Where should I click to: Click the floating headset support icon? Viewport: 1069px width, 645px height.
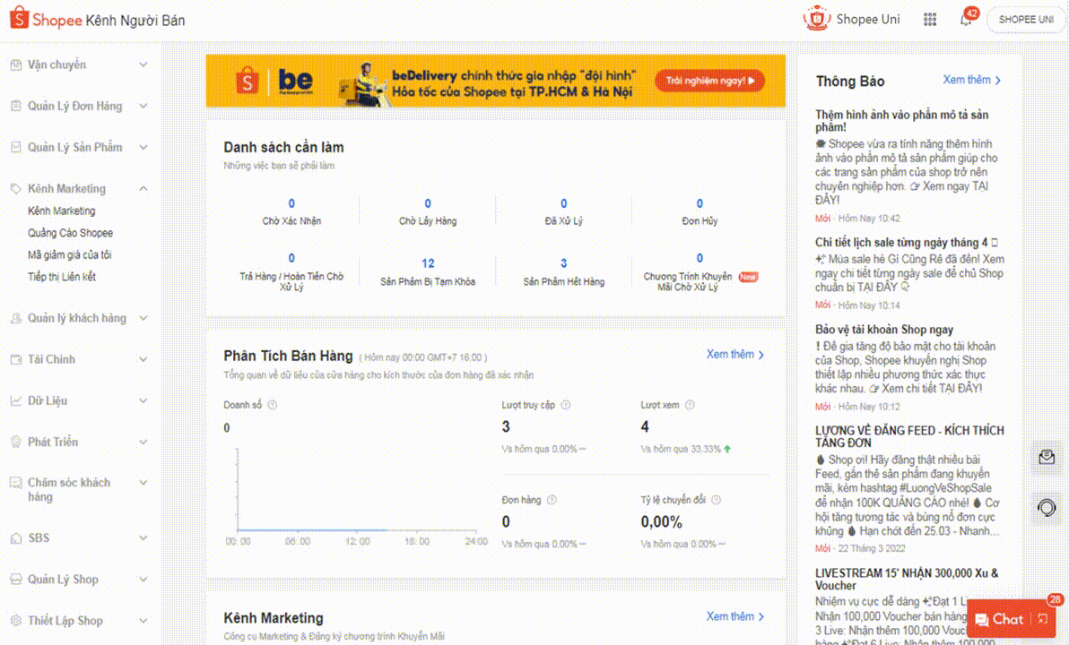(x=1046, y=508)
